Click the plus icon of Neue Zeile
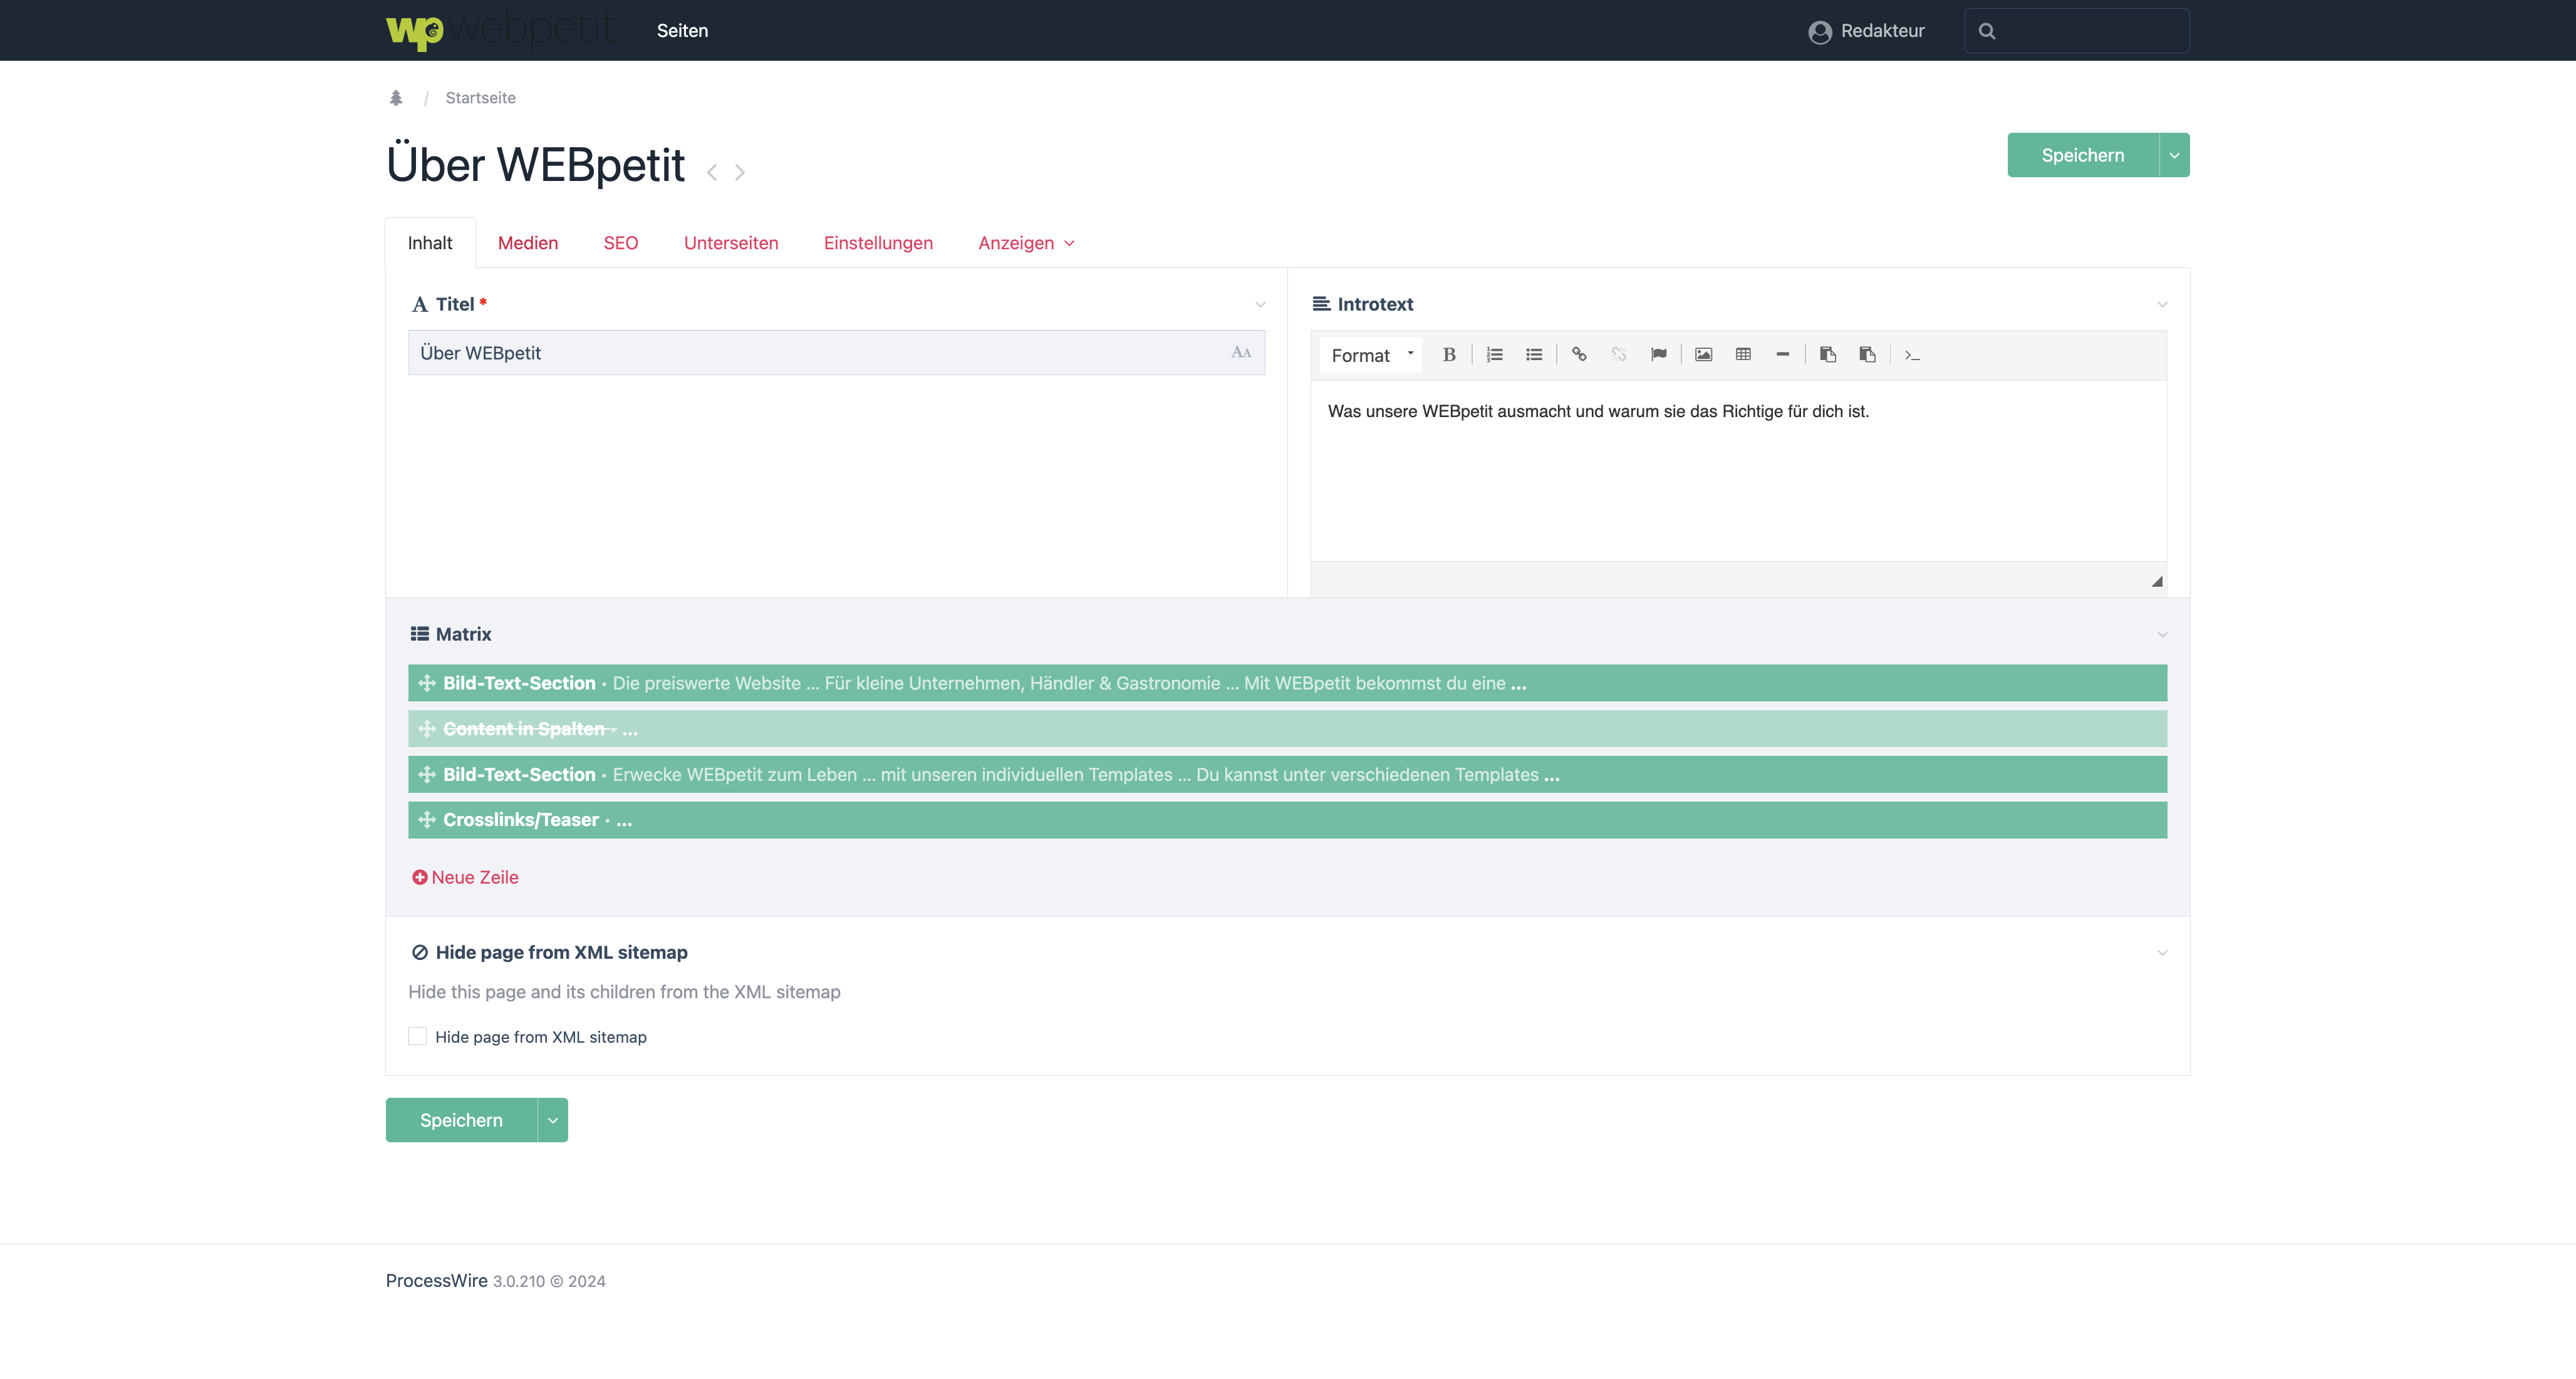Viewport: 2576px width, 1379px height. point(420,877)
